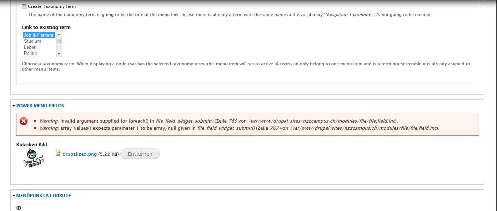
Task: Click the file size text 5.22 KB
Action: pos(108,154)
